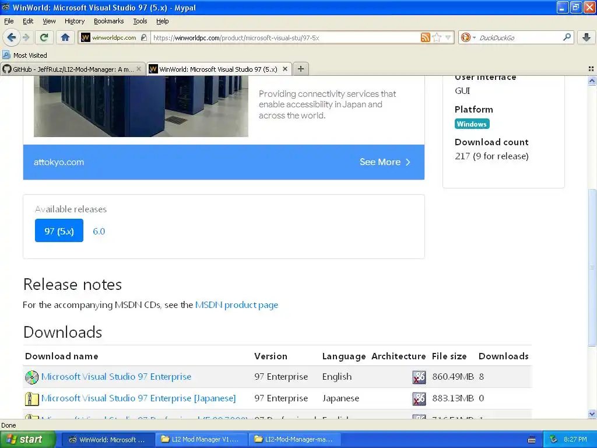Click the CD icon beside Visual Studio 97 Enterprise
This screenshot has width=597, height=448.
point(31,377)
